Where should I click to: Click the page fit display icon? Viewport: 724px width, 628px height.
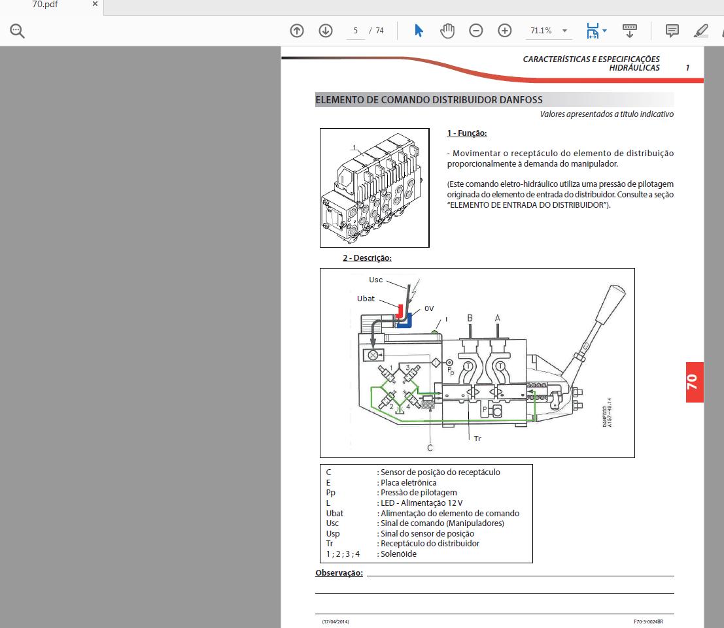592,30
